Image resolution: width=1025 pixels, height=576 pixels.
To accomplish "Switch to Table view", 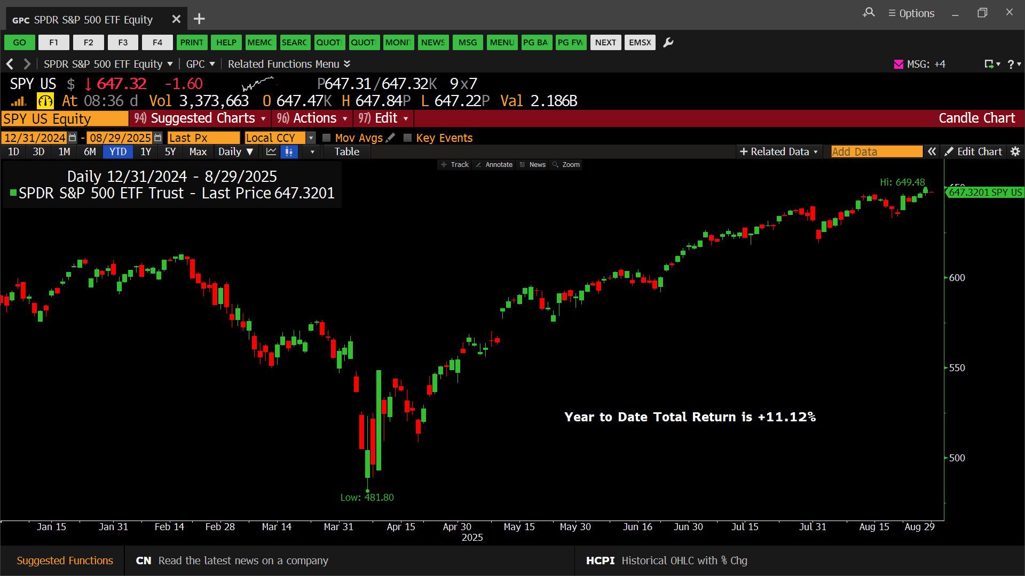I will coord(347,152).
